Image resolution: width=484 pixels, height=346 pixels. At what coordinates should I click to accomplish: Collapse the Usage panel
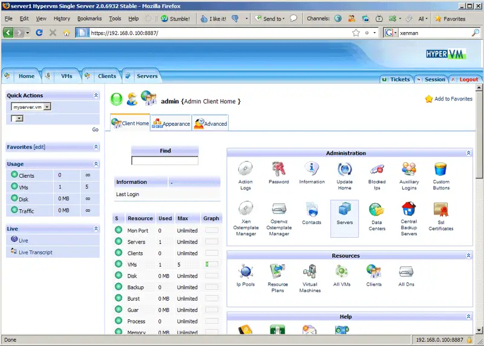[x=96, y=164]
